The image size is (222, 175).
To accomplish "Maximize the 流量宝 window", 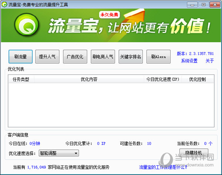I will coord(203,5).
